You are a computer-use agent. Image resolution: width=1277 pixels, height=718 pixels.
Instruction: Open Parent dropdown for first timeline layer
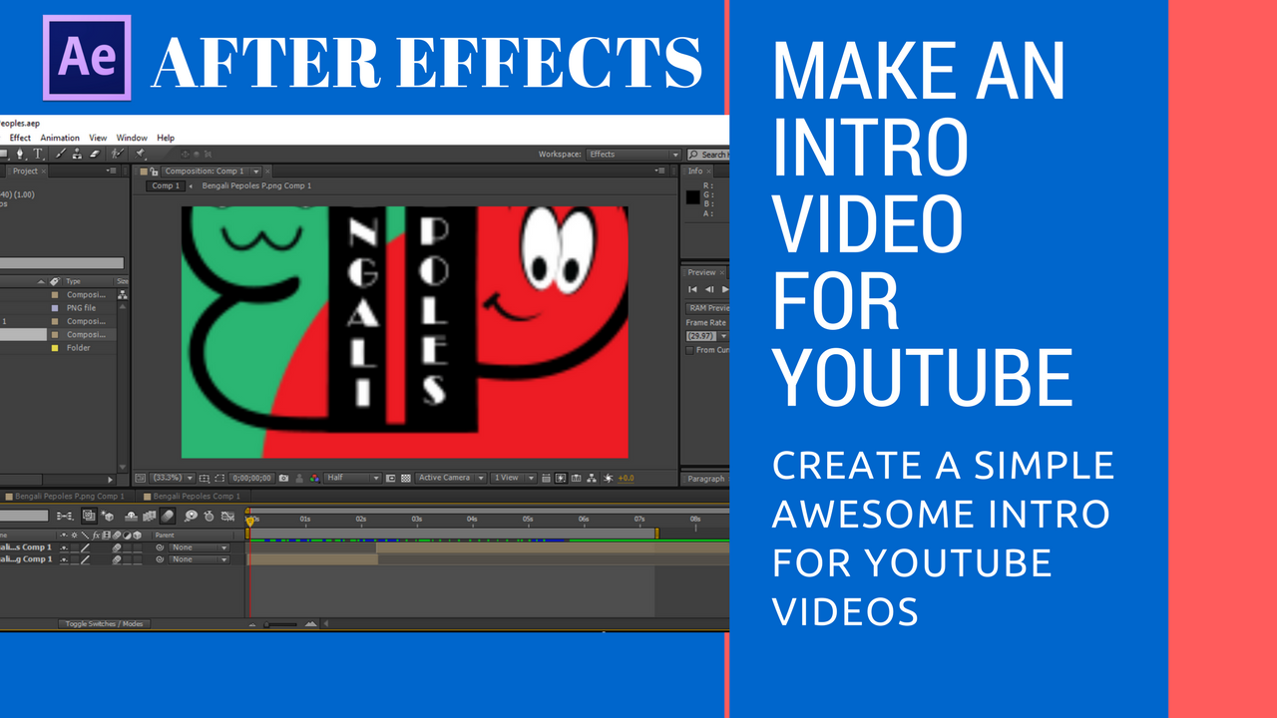(x=199, y=547)
